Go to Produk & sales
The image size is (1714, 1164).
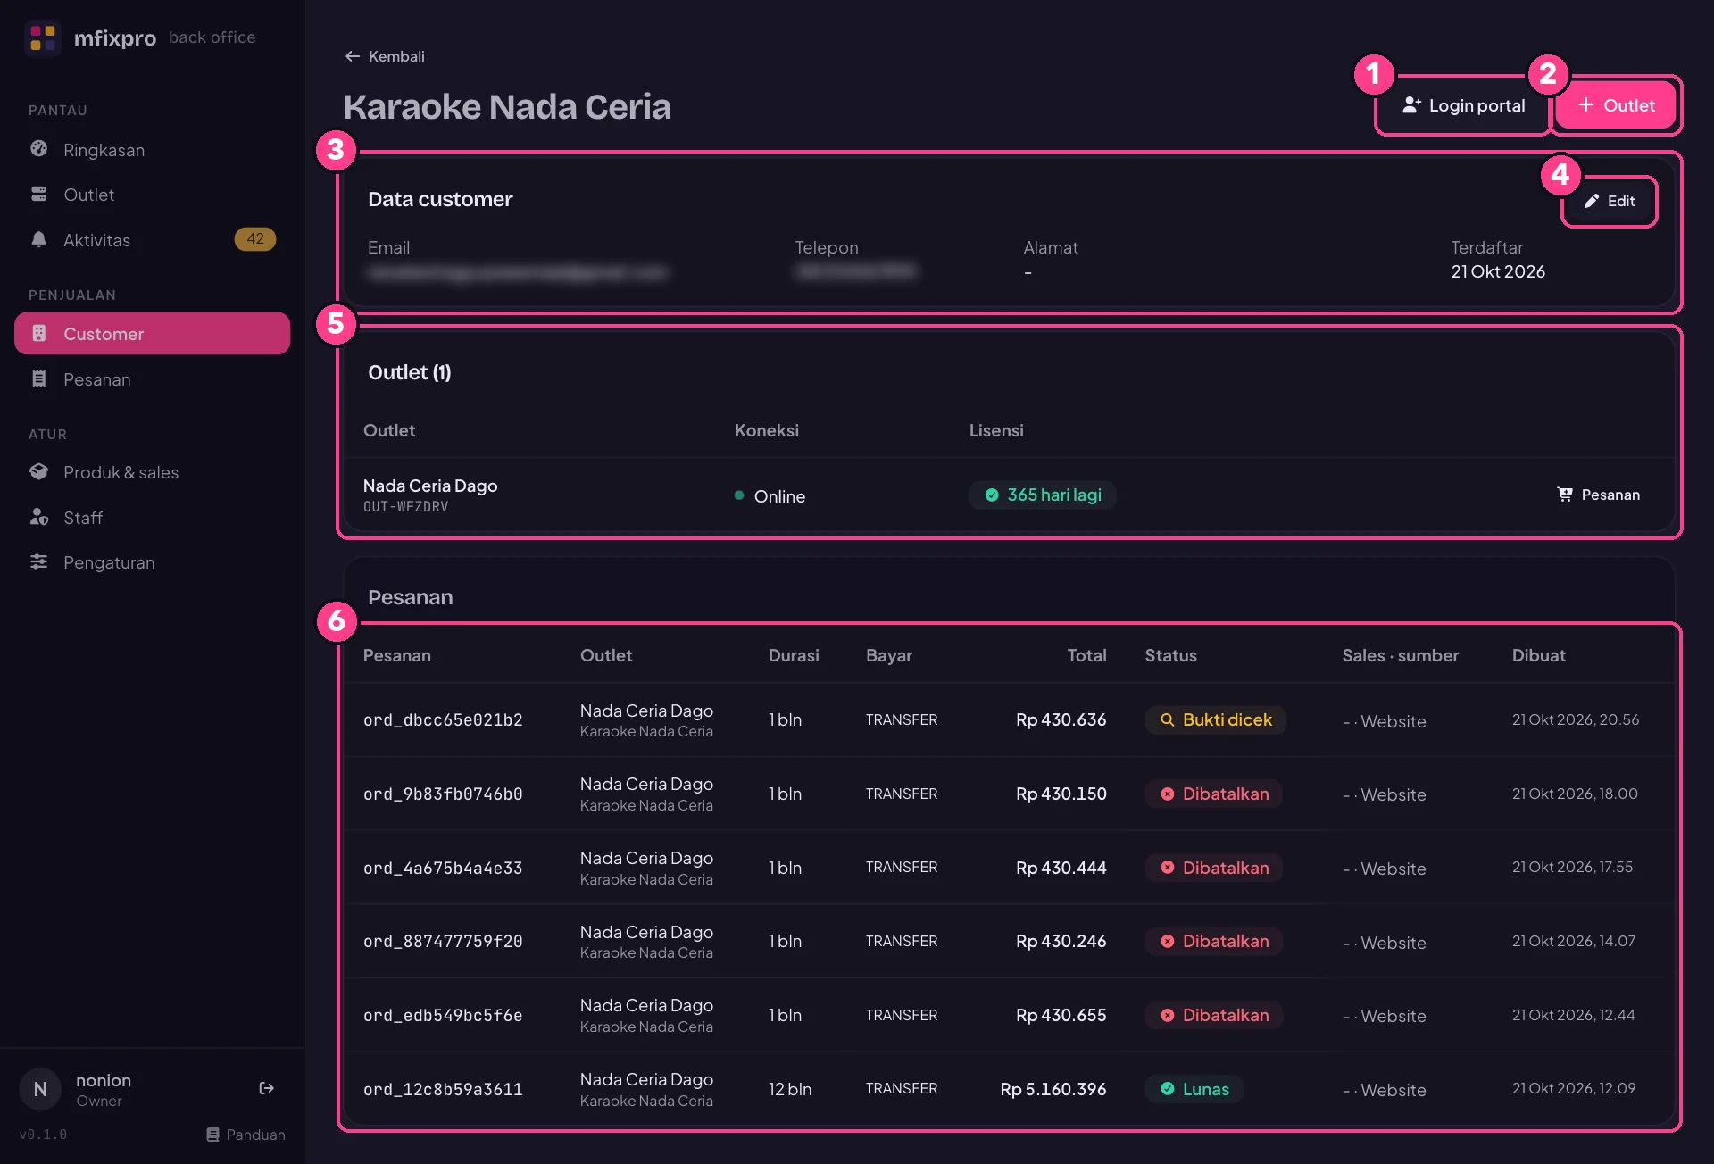[x=152, y=472]
